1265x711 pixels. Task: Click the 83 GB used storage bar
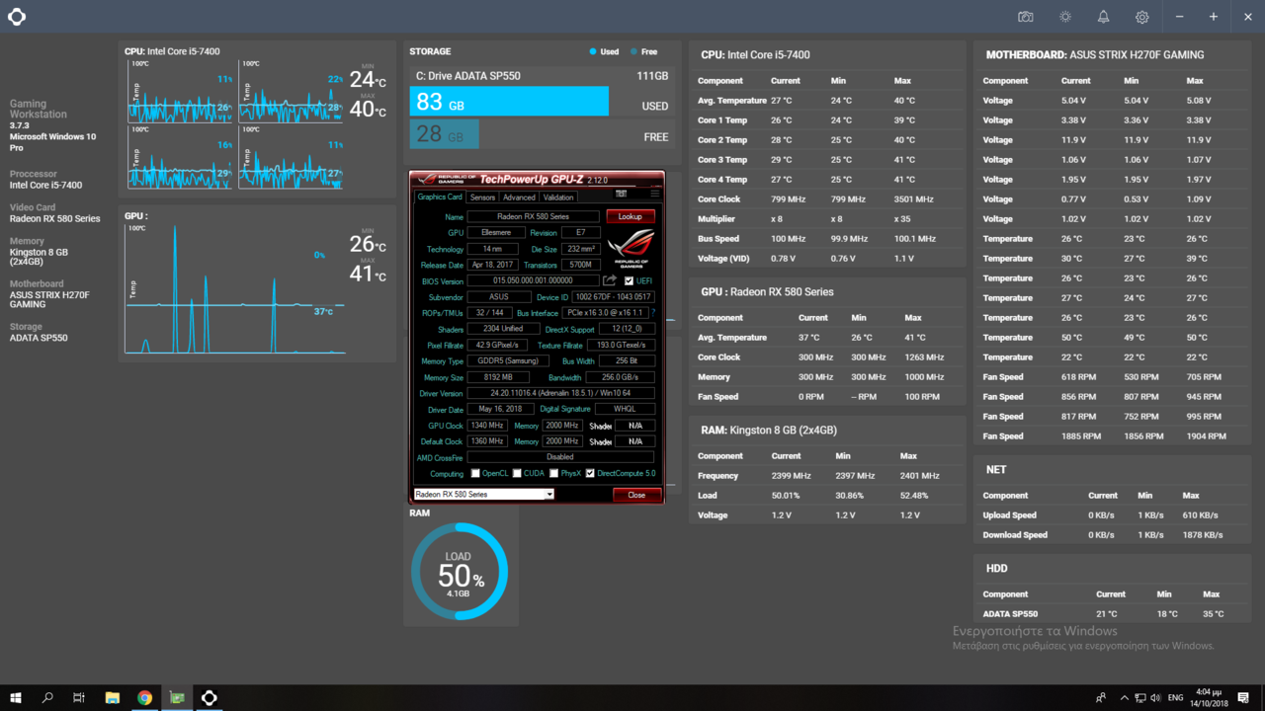point(509,101)
